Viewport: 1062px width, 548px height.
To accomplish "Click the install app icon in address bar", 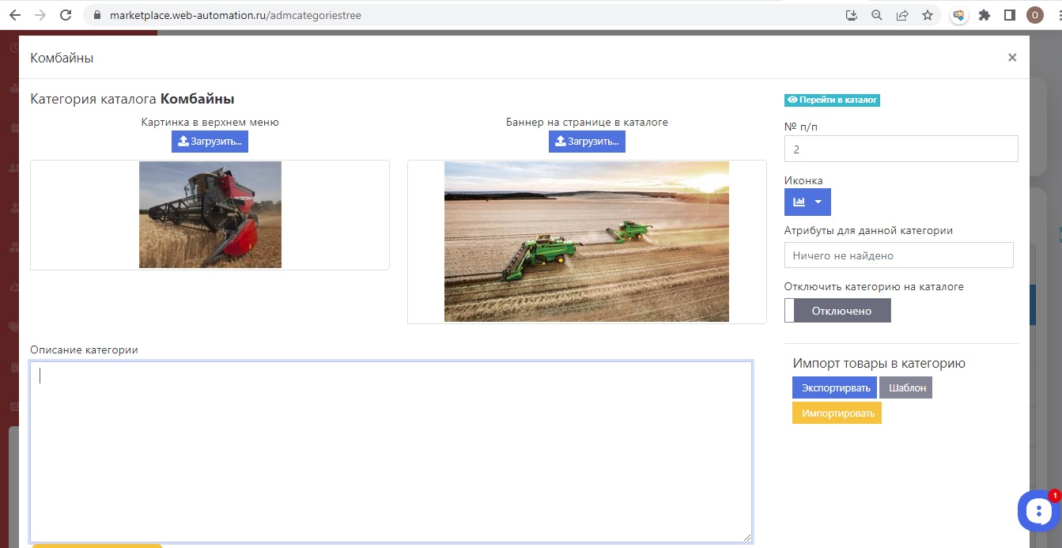I will 852,15.
